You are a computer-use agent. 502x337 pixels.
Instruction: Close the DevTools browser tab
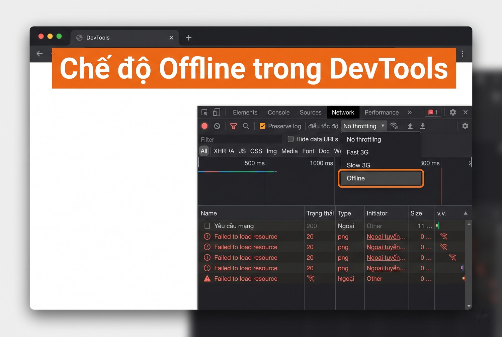pyautogui.click(x=171, y=38)
